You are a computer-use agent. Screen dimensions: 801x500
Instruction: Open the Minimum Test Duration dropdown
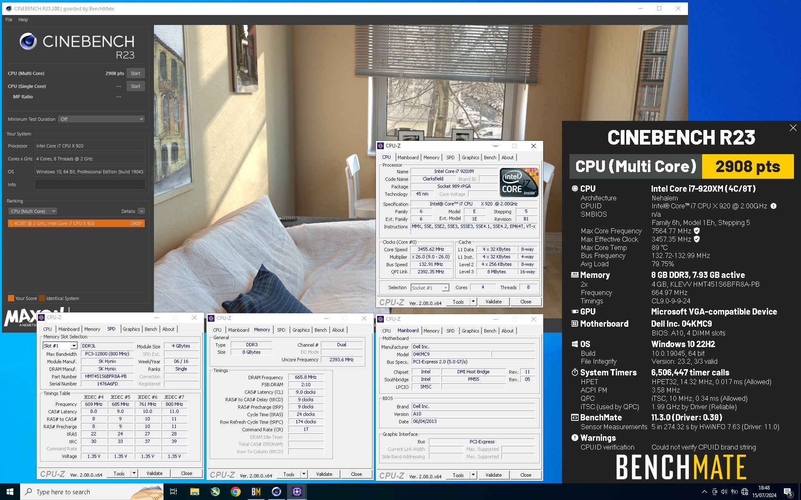pyautogui.click(x=101, y=119)
